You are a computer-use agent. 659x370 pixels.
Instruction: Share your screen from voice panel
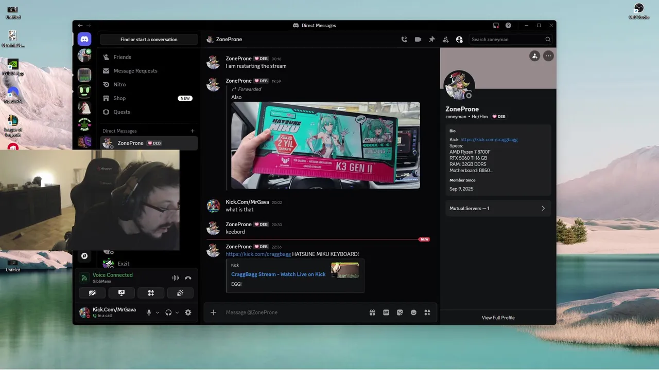click(x=122, y=293)
